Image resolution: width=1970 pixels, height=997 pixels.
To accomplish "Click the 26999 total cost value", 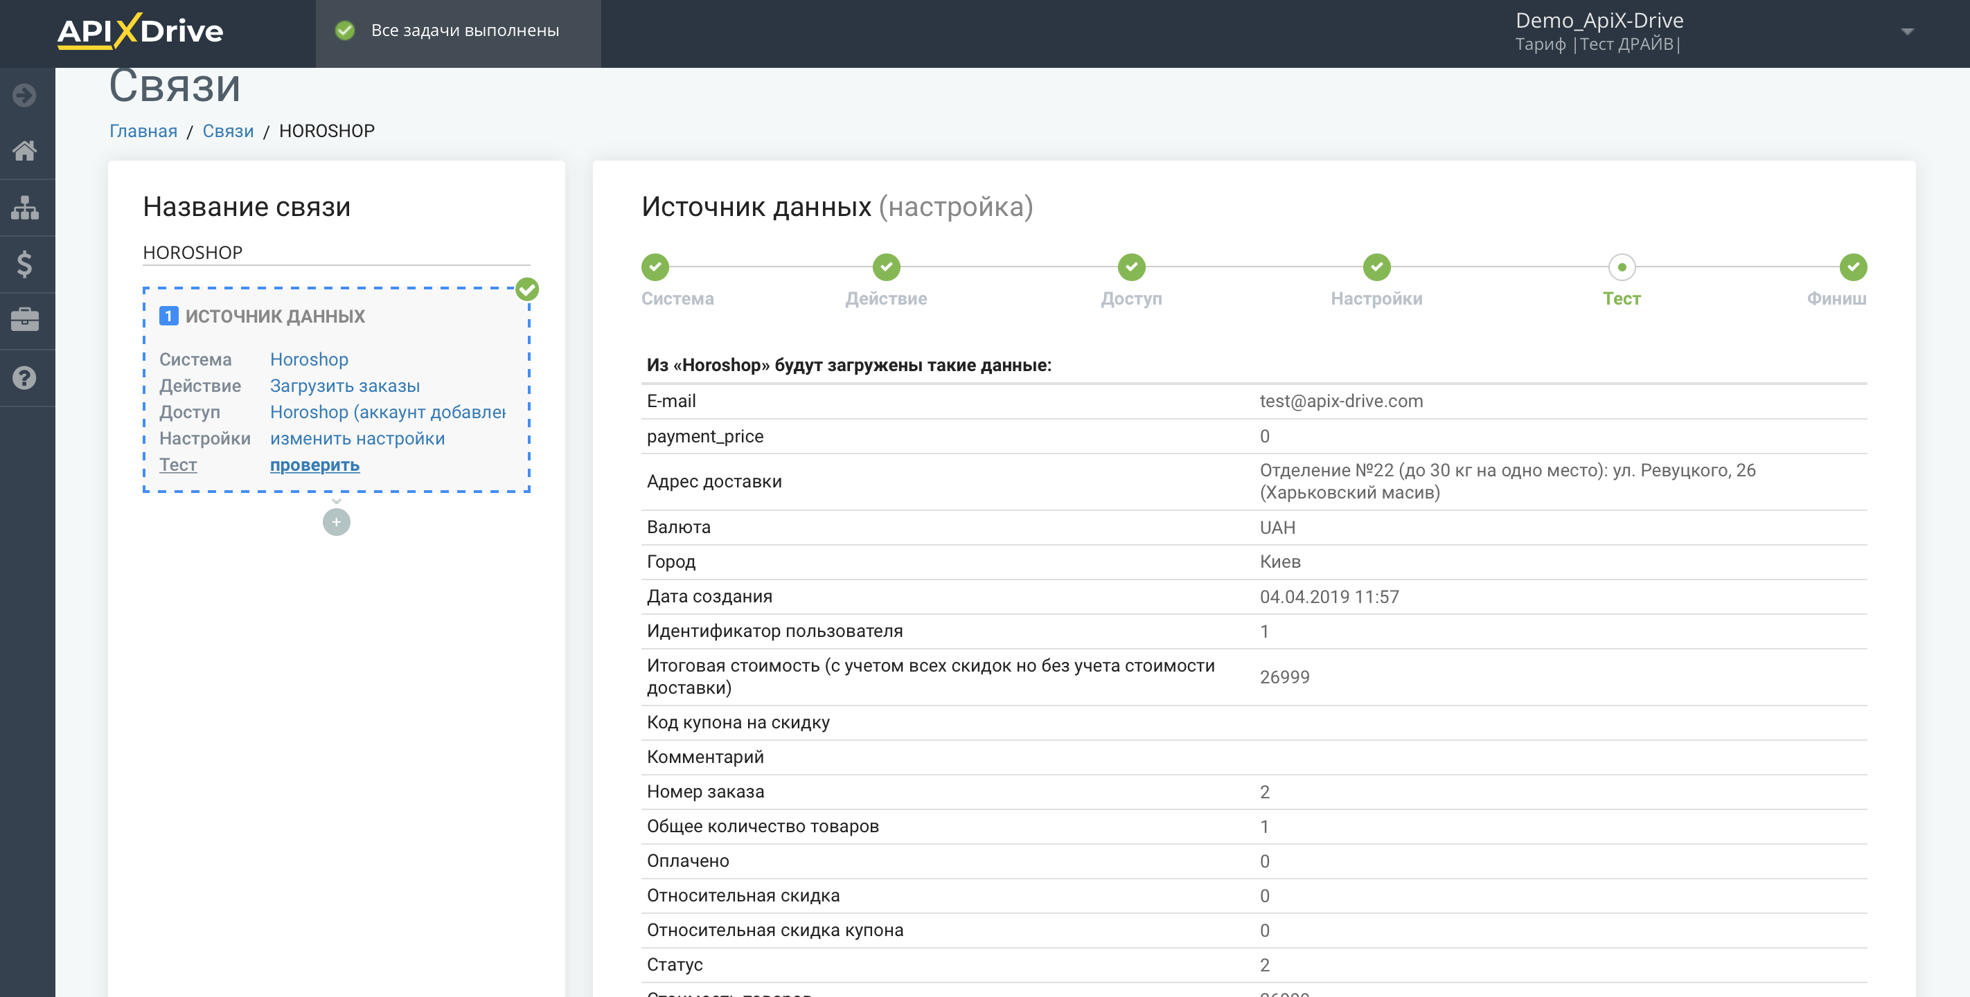I will pos(1285,677).
